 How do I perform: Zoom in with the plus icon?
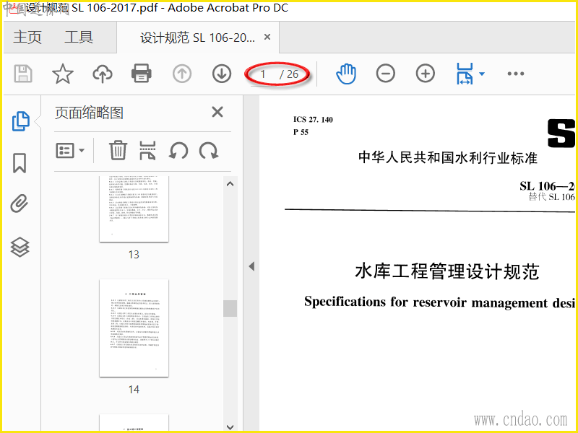point(426,74)
